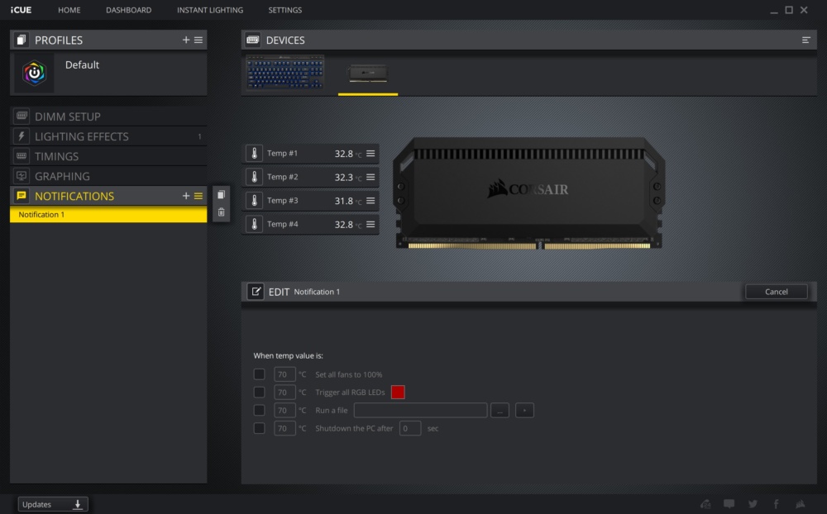Expand the Temp #2 options menu
This screenshot has height=514, width=827.
[370, 177]
